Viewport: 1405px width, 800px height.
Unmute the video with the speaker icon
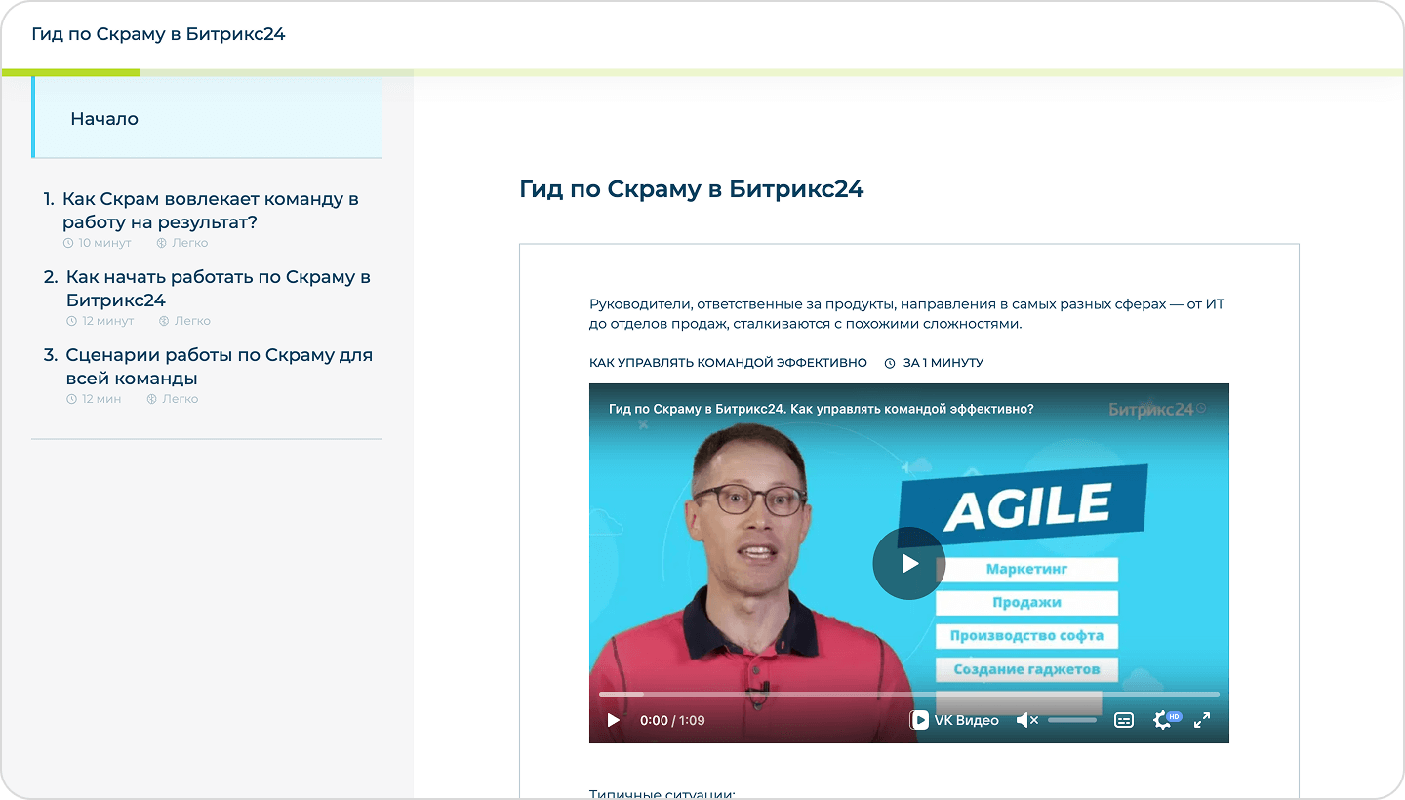click(x=1025, y=720)
